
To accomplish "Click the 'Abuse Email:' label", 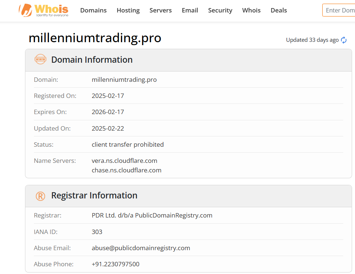I will (52, 248).
